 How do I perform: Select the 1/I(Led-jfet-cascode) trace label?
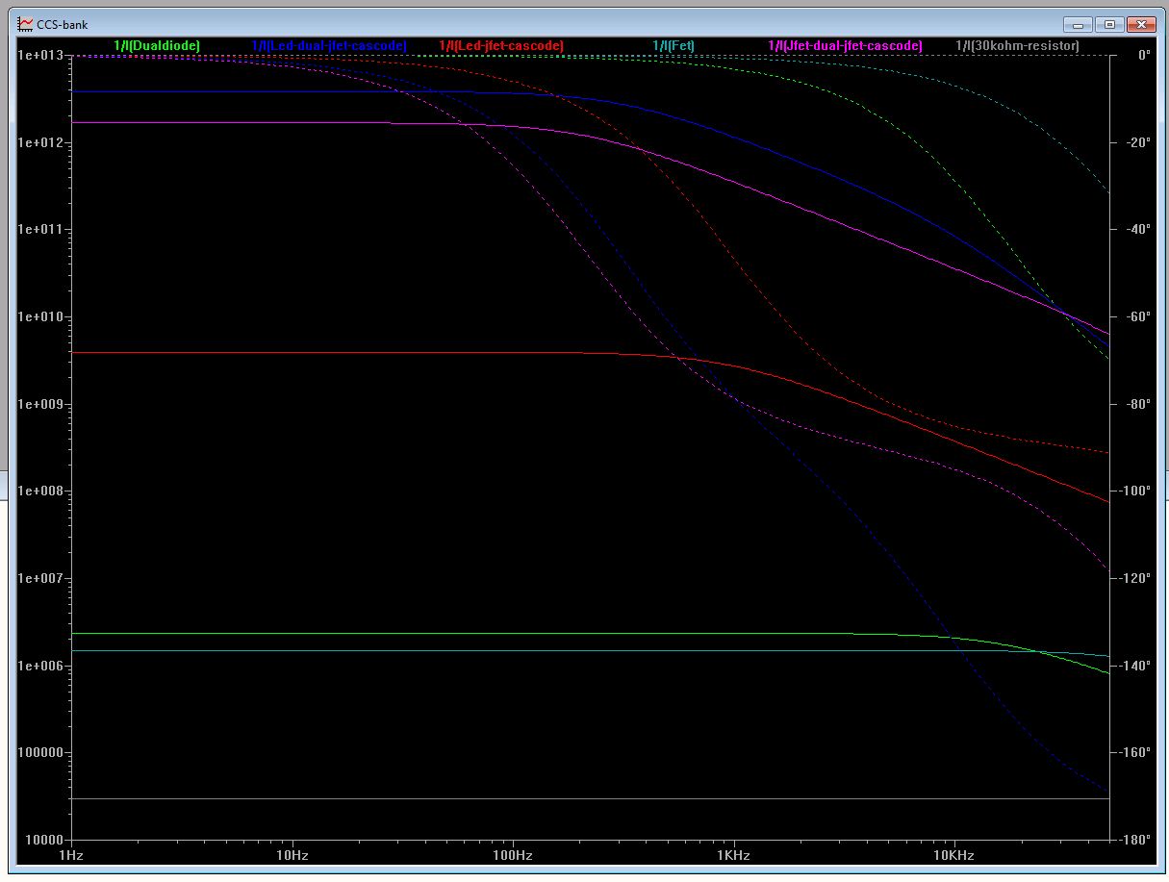[501, 45]
